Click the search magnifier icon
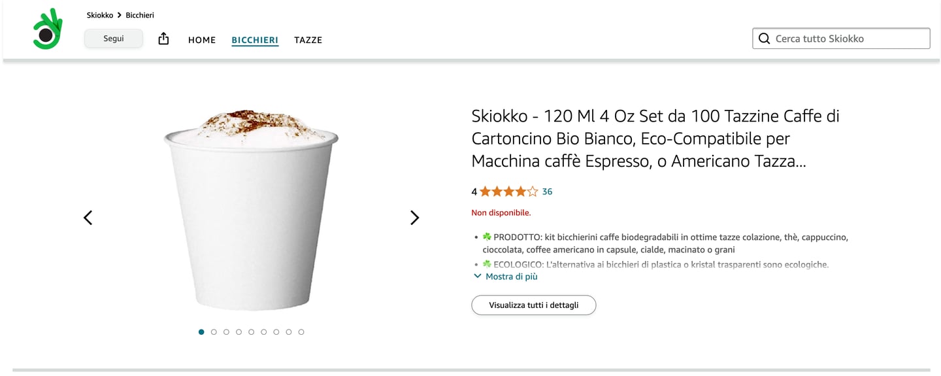 click(x=764, y=39)
